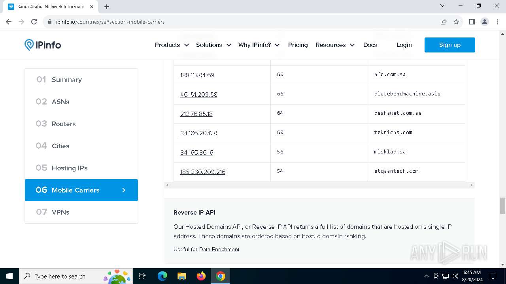Open the Docs page
Image resolution: width=506 pixels, height=284 pixels.
point(370,45)
